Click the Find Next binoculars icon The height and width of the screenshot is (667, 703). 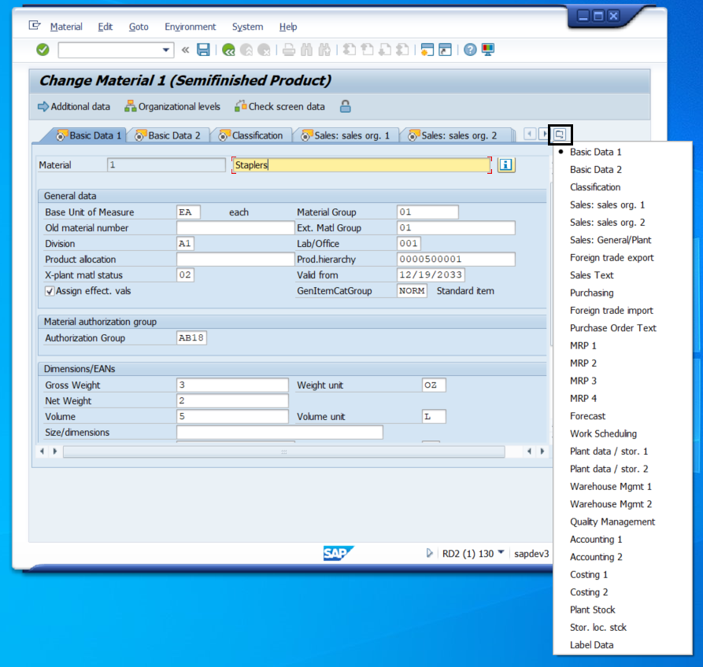pyautogui.click(x=324, y=50)
